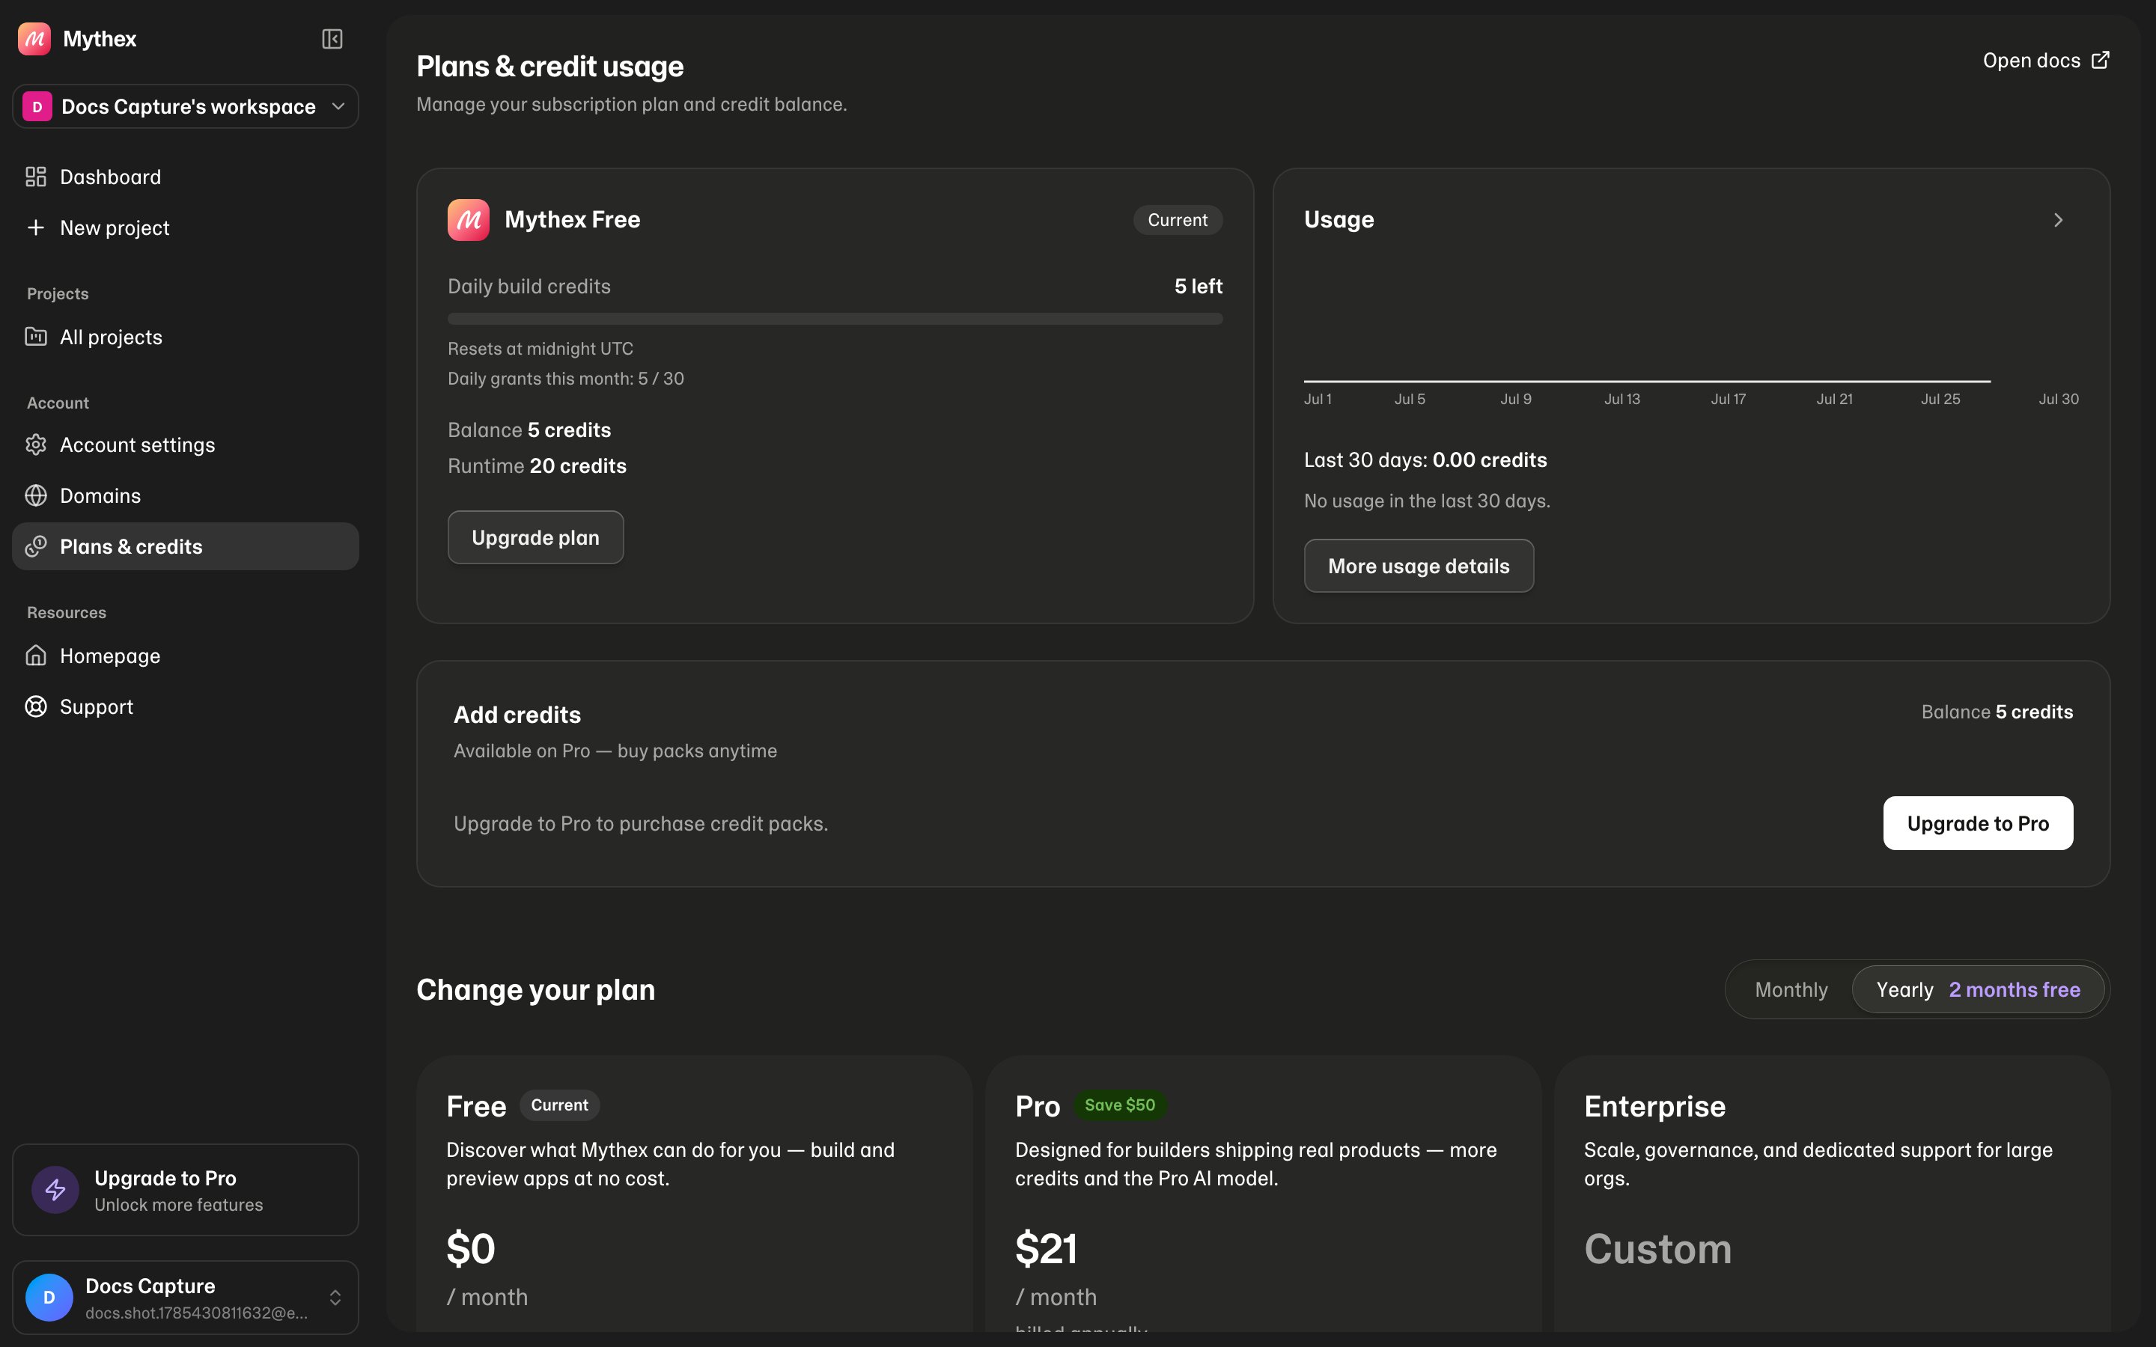Click the All projects folder icon
2156x1347 pixels.
(x=36, y=337)
